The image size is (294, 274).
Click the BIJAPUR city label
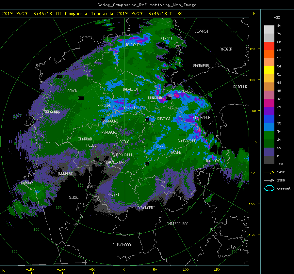click(133, 45)
